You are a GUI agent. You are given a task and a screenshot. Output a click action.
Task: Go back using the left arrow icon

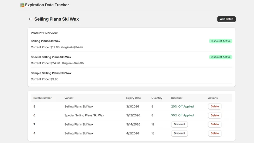tap(30, 19)
